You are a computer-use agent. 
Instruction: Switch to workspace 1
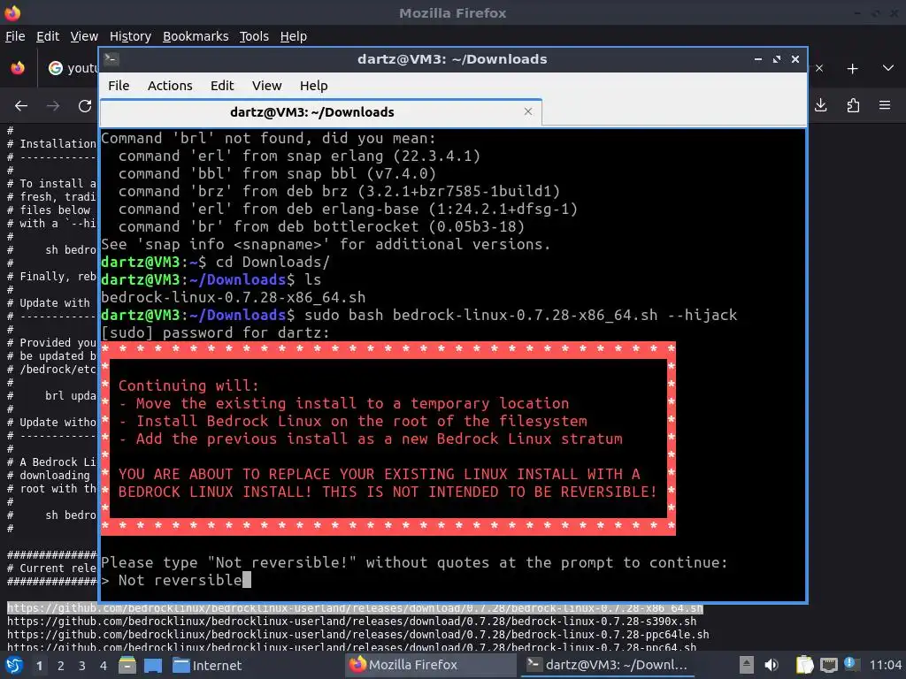[x=39, y=666]
